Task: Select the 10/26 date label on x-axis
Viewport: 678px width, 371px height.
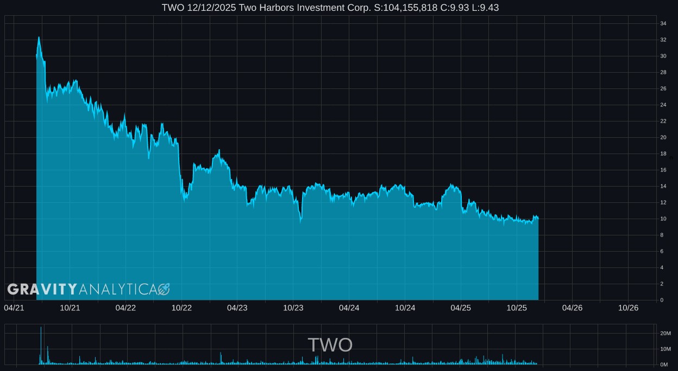Action: click(628, 308)
